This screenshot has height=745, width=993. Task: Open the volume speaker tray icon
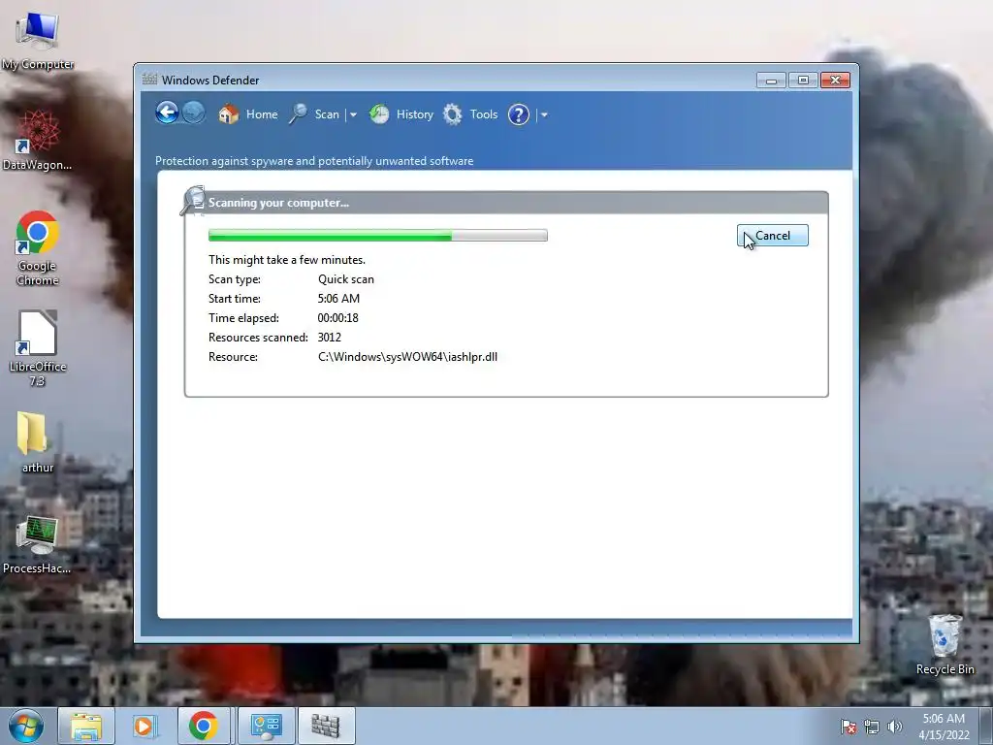coord(895,728)
